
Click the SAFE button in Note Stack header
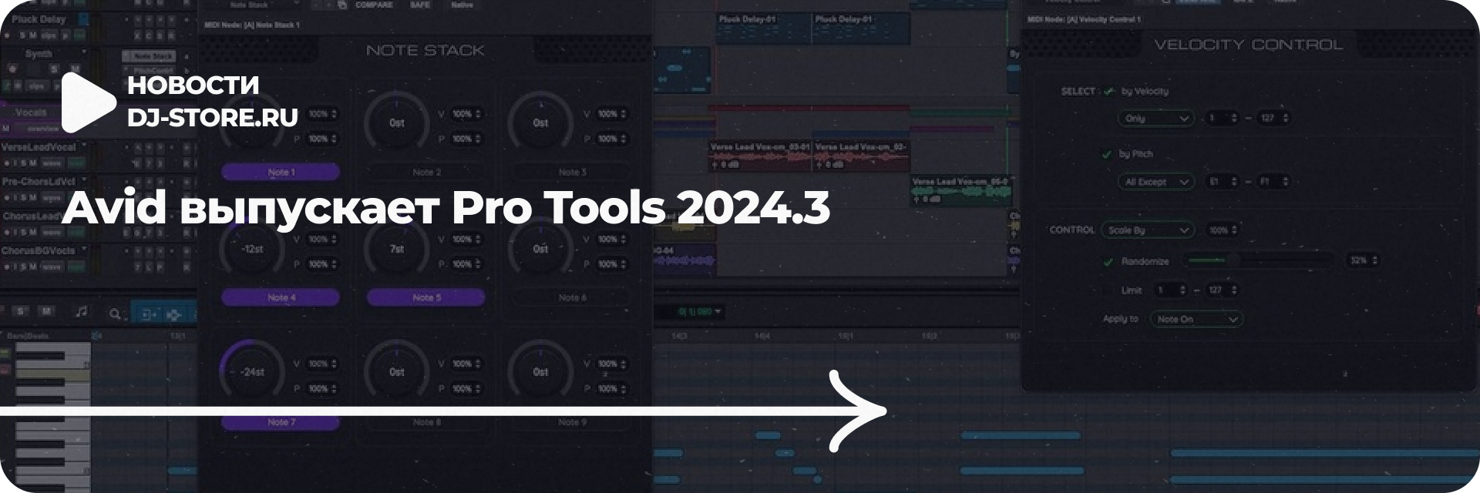[421, 5]
